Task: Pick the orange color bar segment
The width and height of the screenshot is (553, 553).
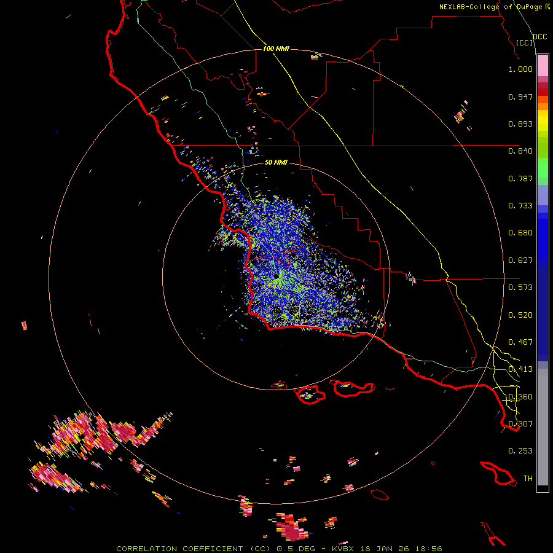Action: (543, 106)
